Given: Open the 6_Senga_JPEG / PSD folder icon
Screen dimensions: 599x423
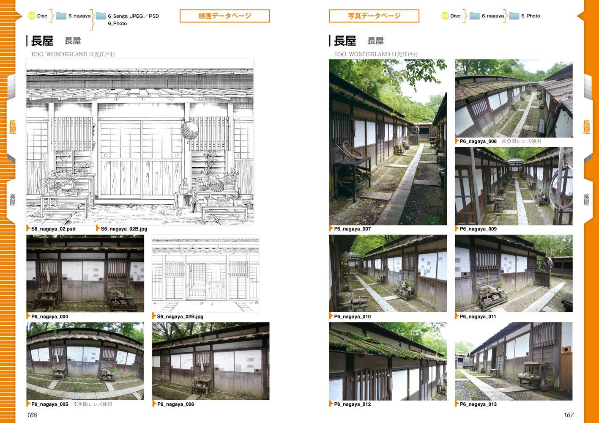Looking at the screenshot, I should click(x=101, y=16).
